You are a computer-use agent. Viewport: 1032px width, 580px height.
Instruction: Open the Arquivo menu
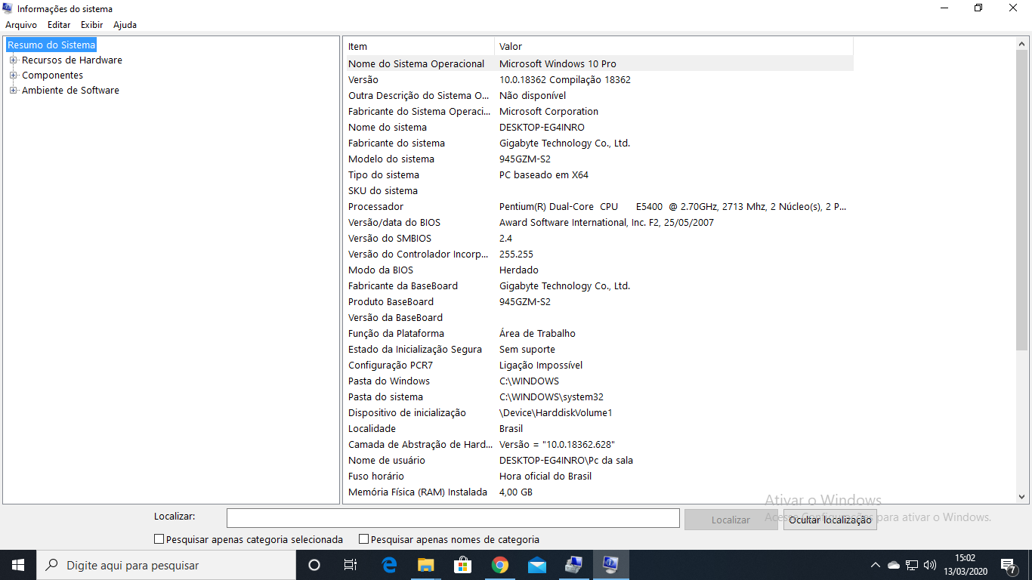click(x=21, y=25)
